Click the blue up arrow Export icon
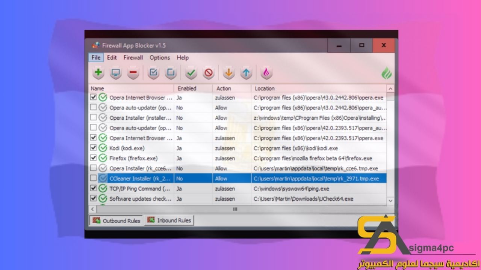The width and height of the screenshot is (481, 270). [246, 73]
